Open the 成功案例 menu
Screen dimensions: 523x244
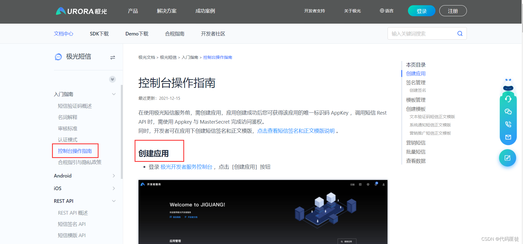coord(205,11)
